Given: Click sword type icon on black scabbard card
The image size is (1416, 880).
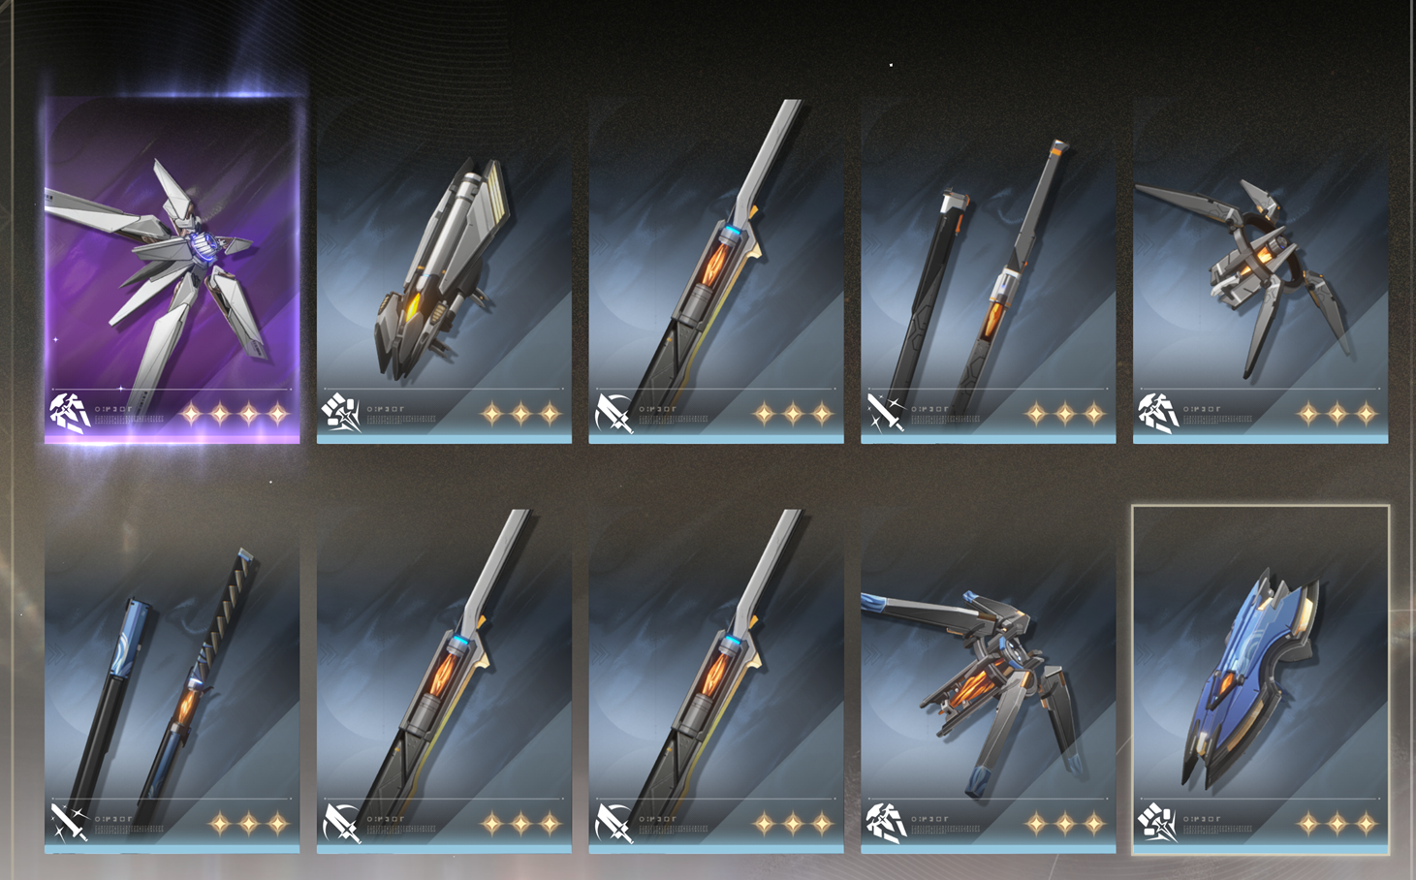Looking at the screenshot, I should pos(886,413).
